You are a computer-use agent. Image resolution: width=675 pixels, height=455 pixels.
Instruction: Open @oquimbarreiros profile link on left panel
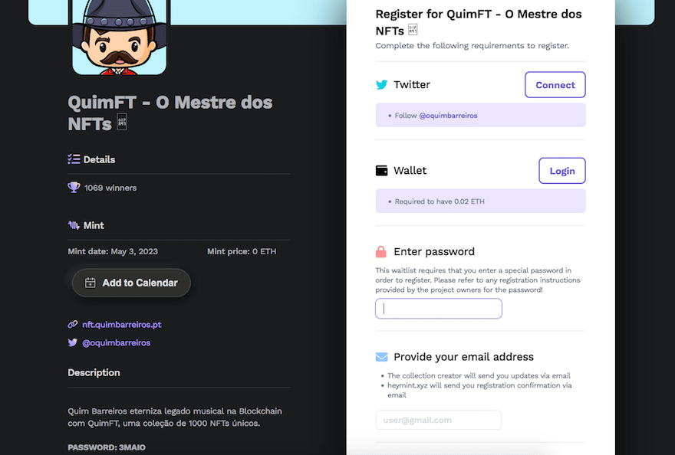(117, 342)
